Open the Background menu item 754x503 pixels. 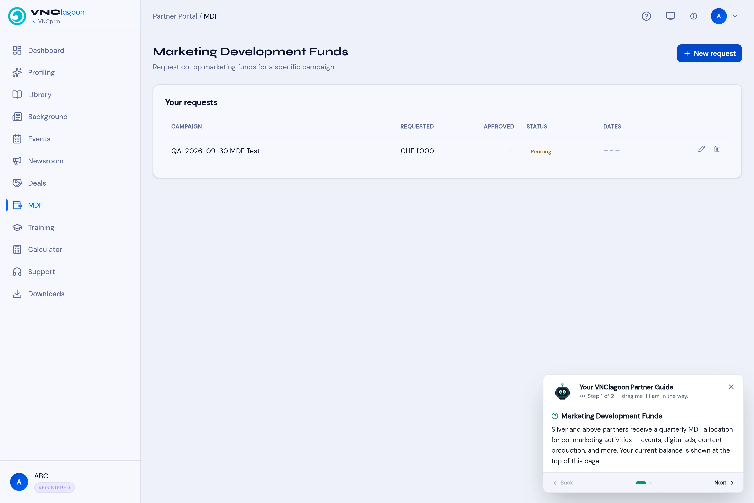pyautogui.click(x=70, y=117)
